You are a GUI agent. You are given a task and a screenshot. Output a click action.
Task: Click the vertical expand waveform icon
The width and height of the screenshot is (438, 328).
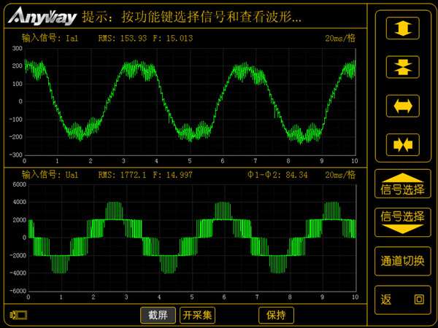click(402, 28)
